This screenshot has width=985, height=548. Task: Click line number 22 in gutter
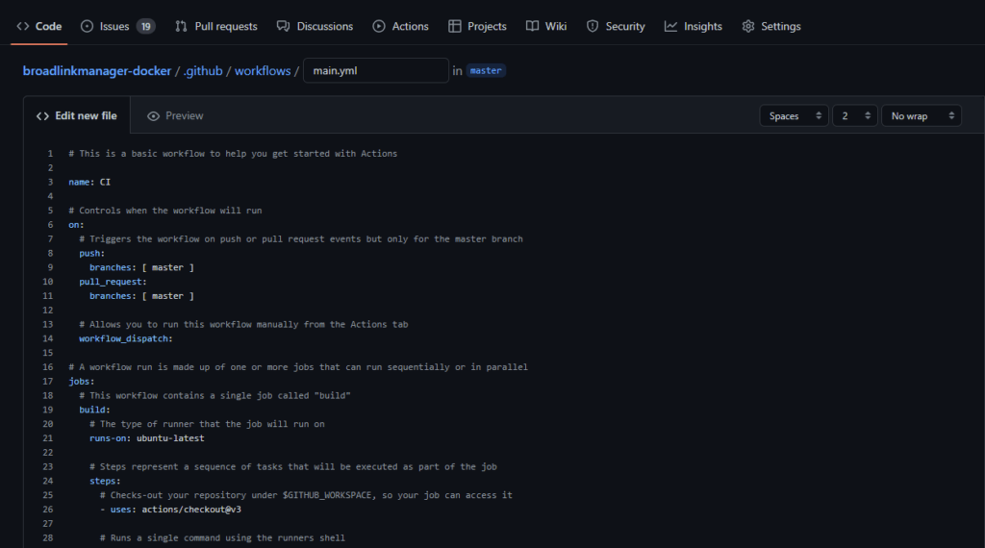tap(48, 453)
